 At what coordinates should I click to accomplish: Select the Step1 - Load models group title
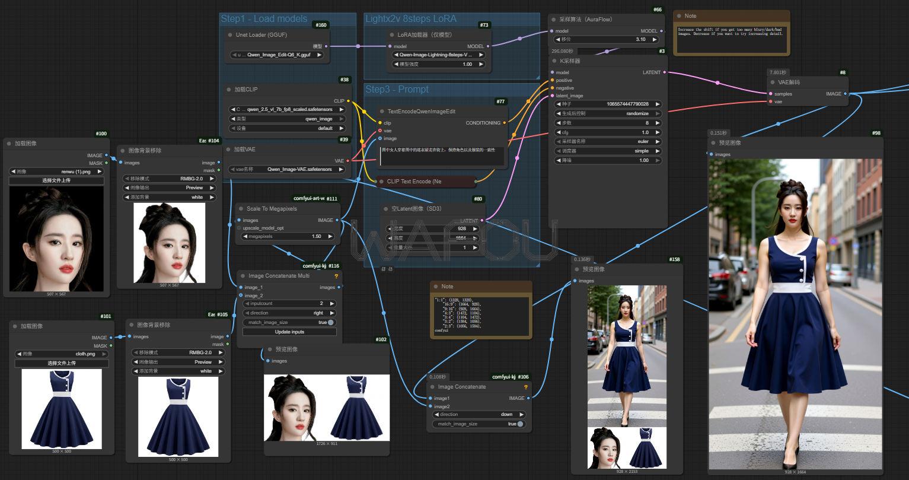pos(264,19)
